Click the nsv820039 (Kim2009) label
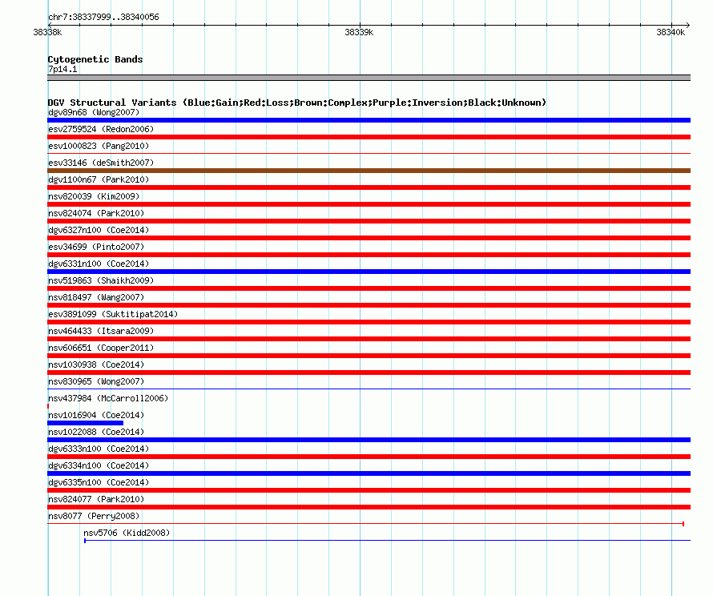713x596 pixels. pyautogui.click(x=94, y=196)
